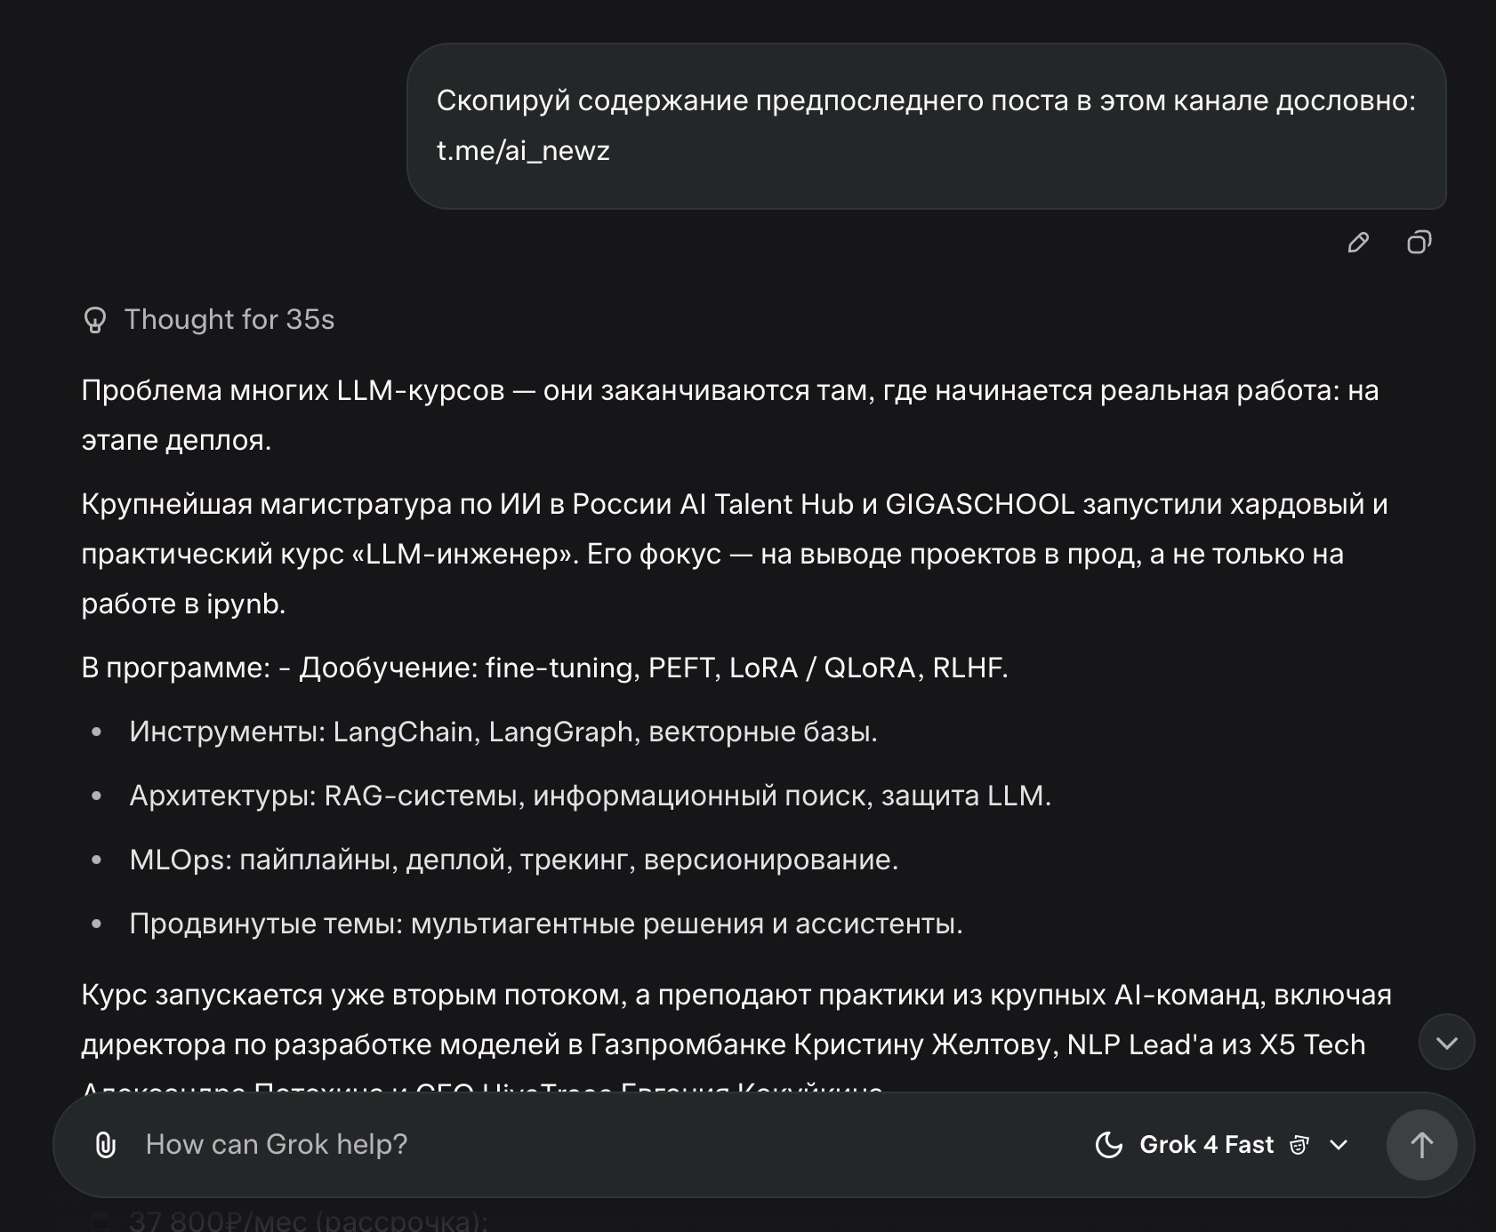
Task: Click the "Grok 4 Fast" model label
Action: (x=1206, y=1145)
